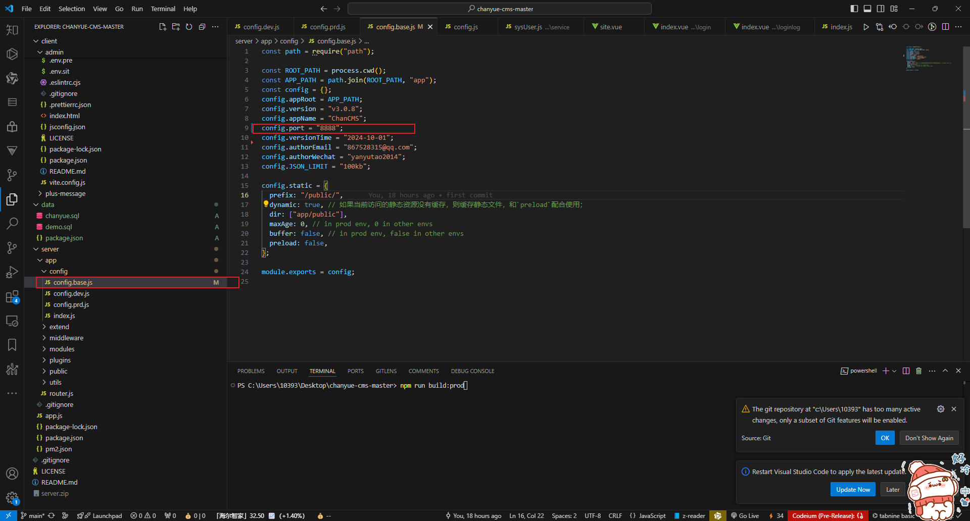Click the main branch in status bar

32,515
